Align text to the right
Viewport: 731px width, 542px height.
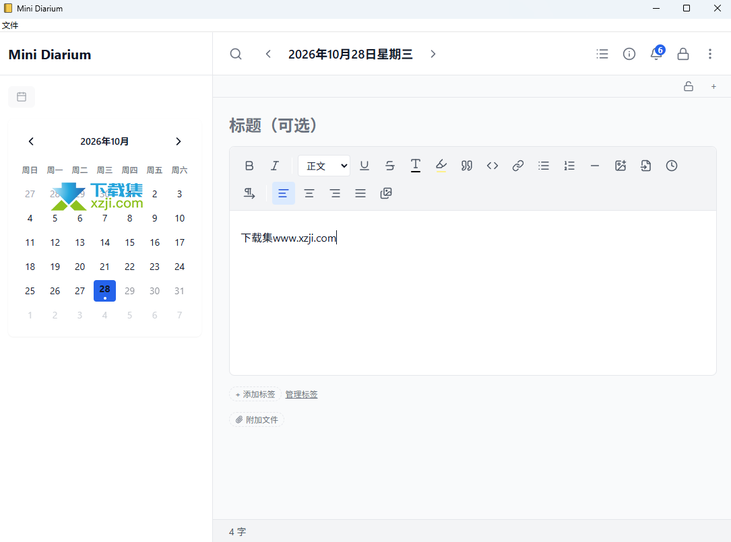(x=335, y=193)
